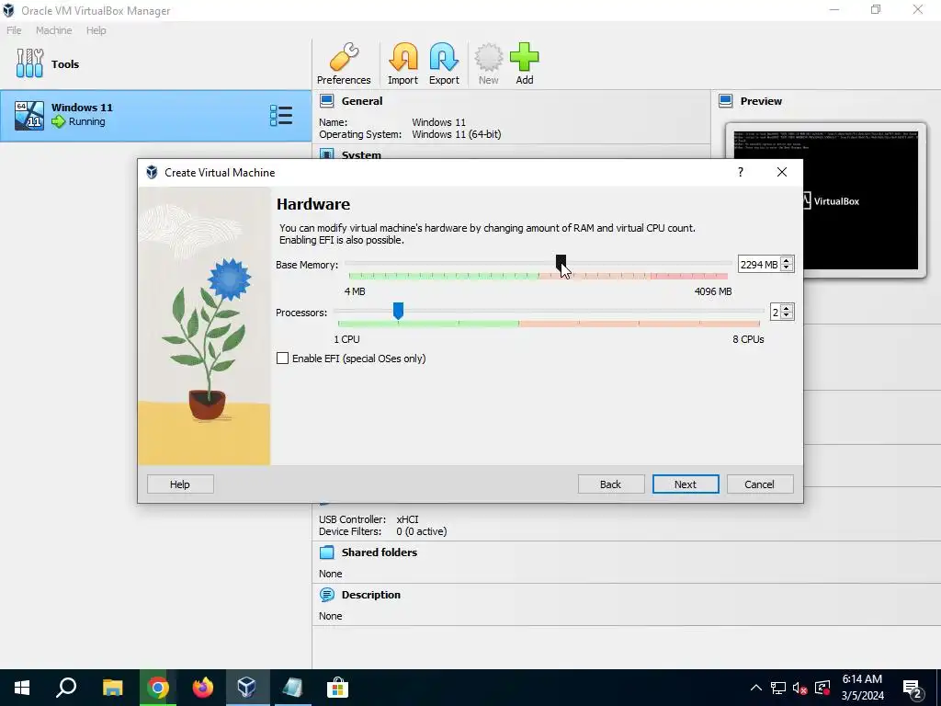
Task: Select the Tools icon in sidebar
Action: (x=30, y=63)
